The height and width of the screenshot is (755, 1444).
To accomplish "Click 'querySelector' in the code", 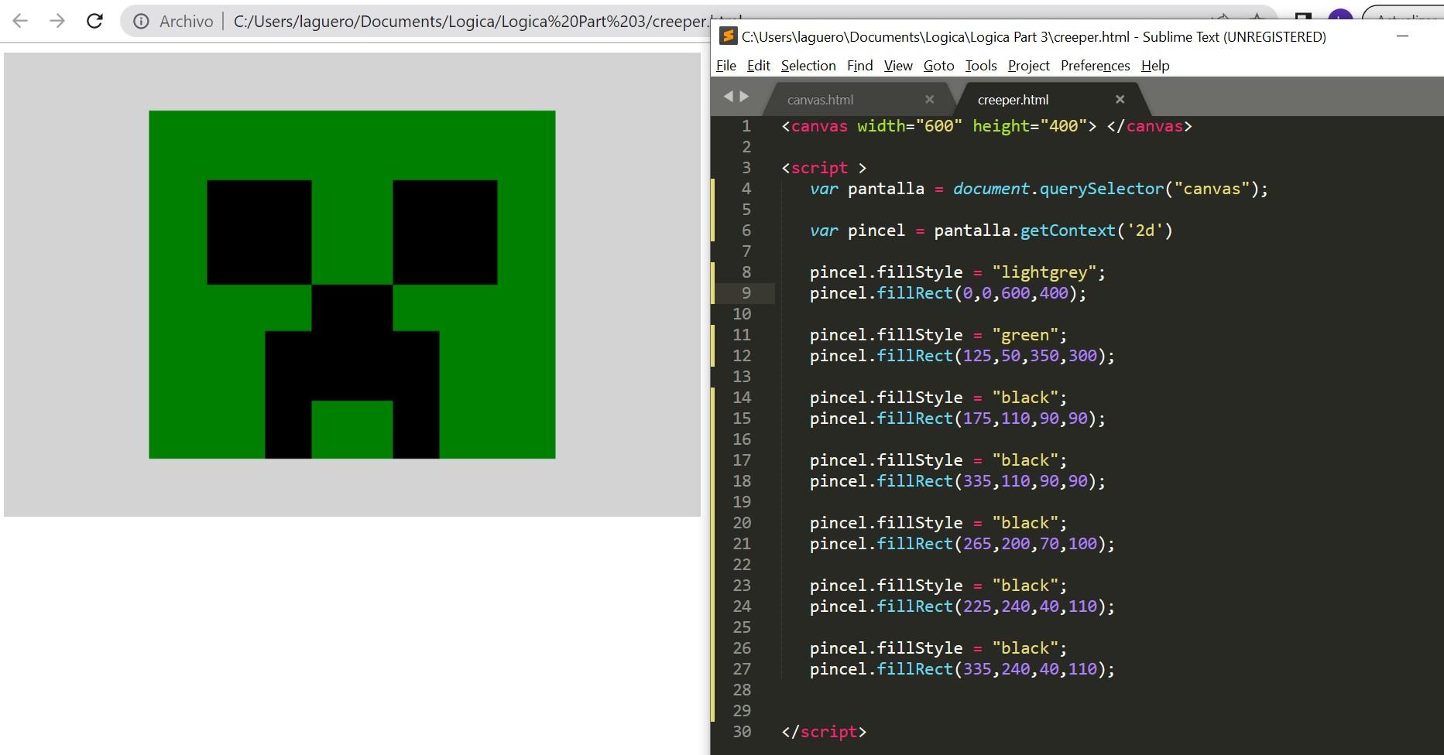I will pos(1102,189).
